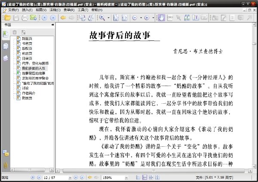Click the gray Next View arrow in the toolbar
This screenshot has width=258, height=182.
[x=71, y=18]
